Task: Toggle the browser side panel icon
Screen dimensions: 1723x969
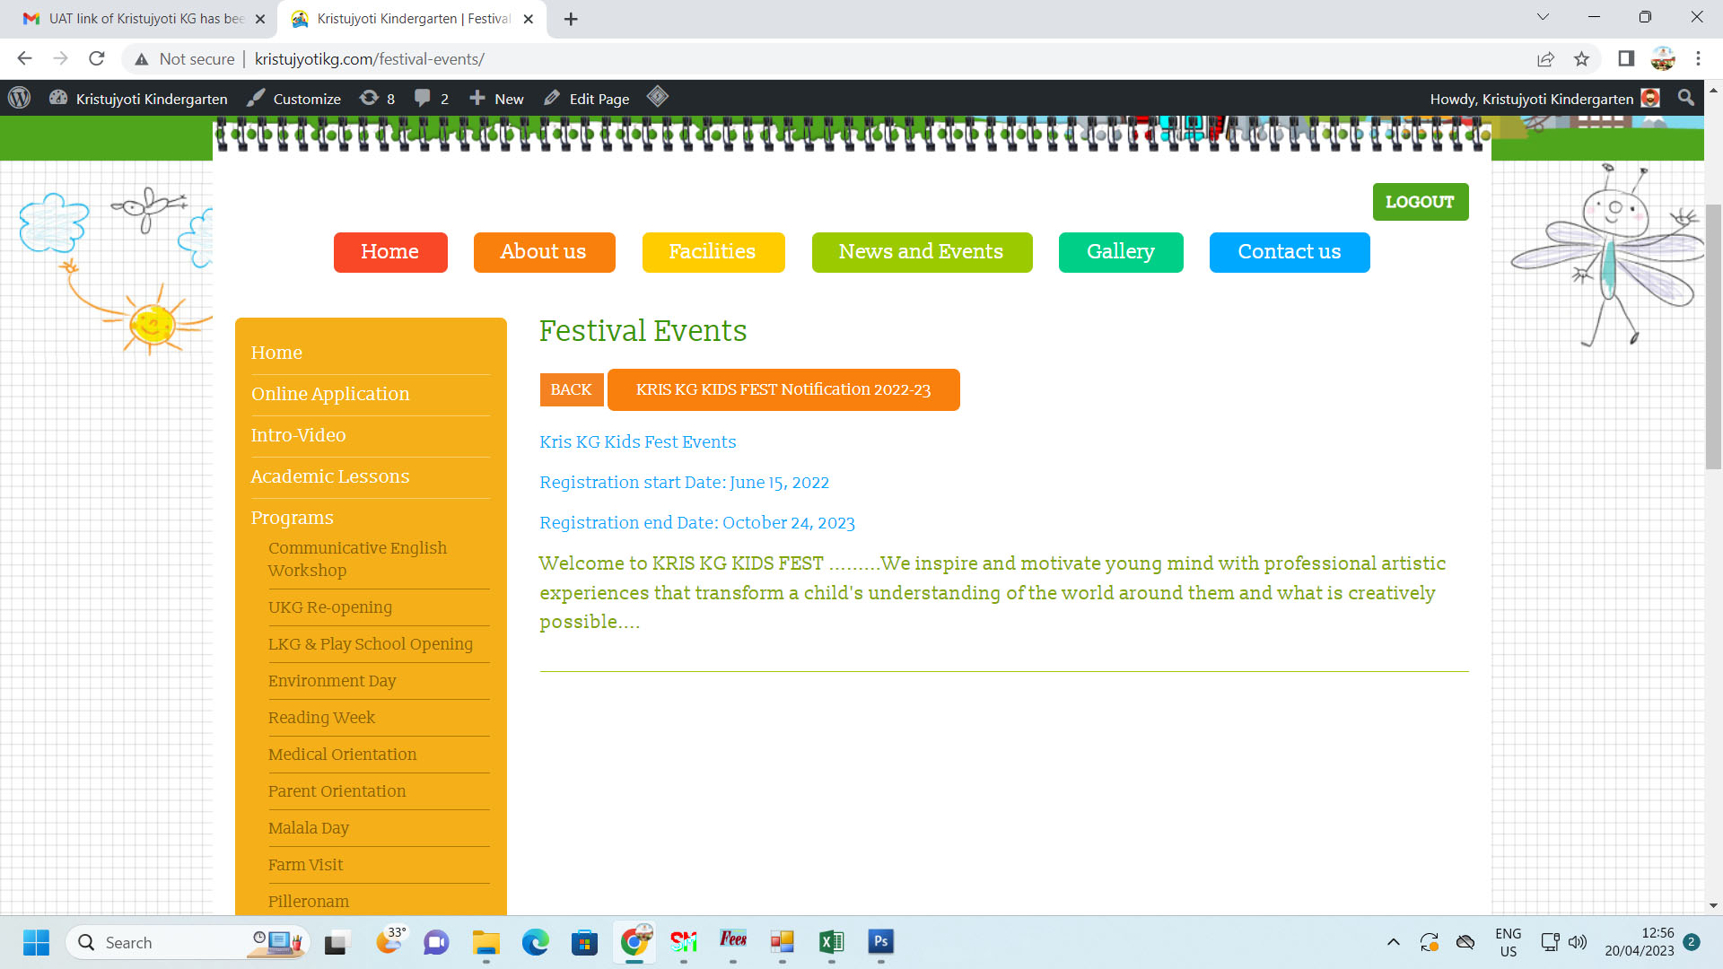Action: click(1626, 59)
